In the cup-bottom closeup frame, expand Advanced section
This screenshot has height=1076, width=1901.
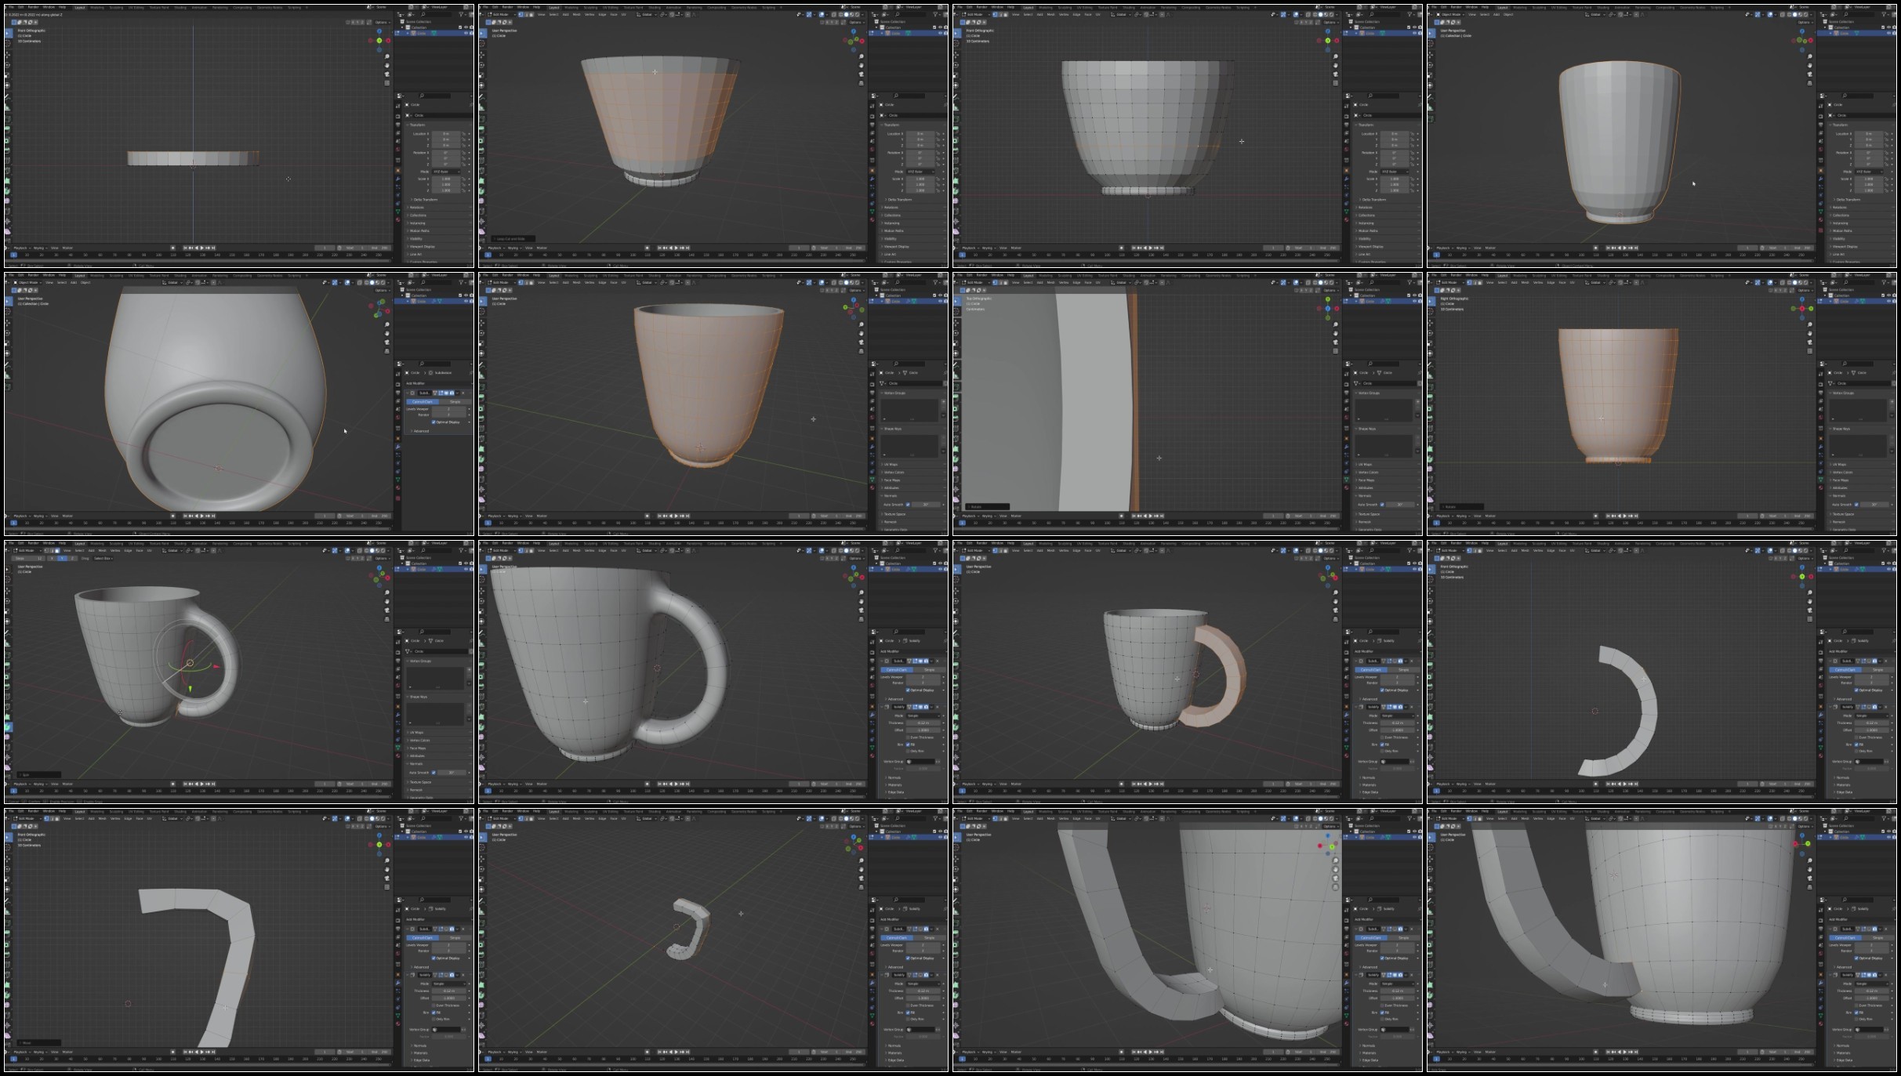pyautogui.click(x=421, y=431)
